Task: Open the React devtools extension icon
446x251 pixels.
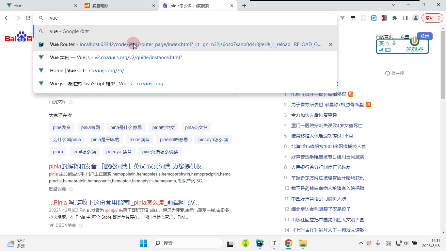Action: (x=363, y=18)
